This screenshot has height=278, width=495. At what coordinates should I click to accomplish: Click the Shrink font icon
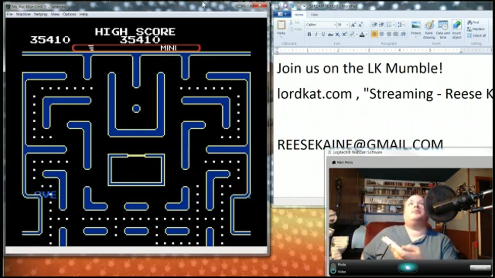360,25
